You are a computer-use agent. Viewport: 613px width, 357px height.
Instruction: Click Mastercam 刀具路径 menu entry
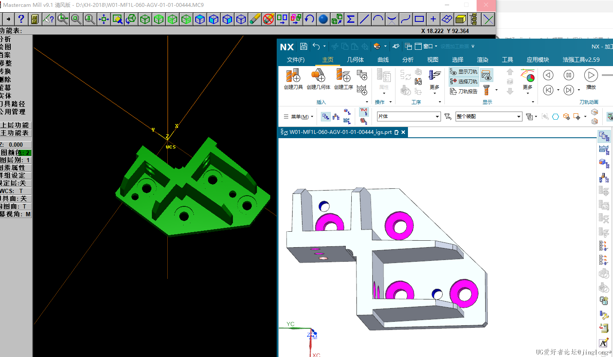(x=12, y=104)
